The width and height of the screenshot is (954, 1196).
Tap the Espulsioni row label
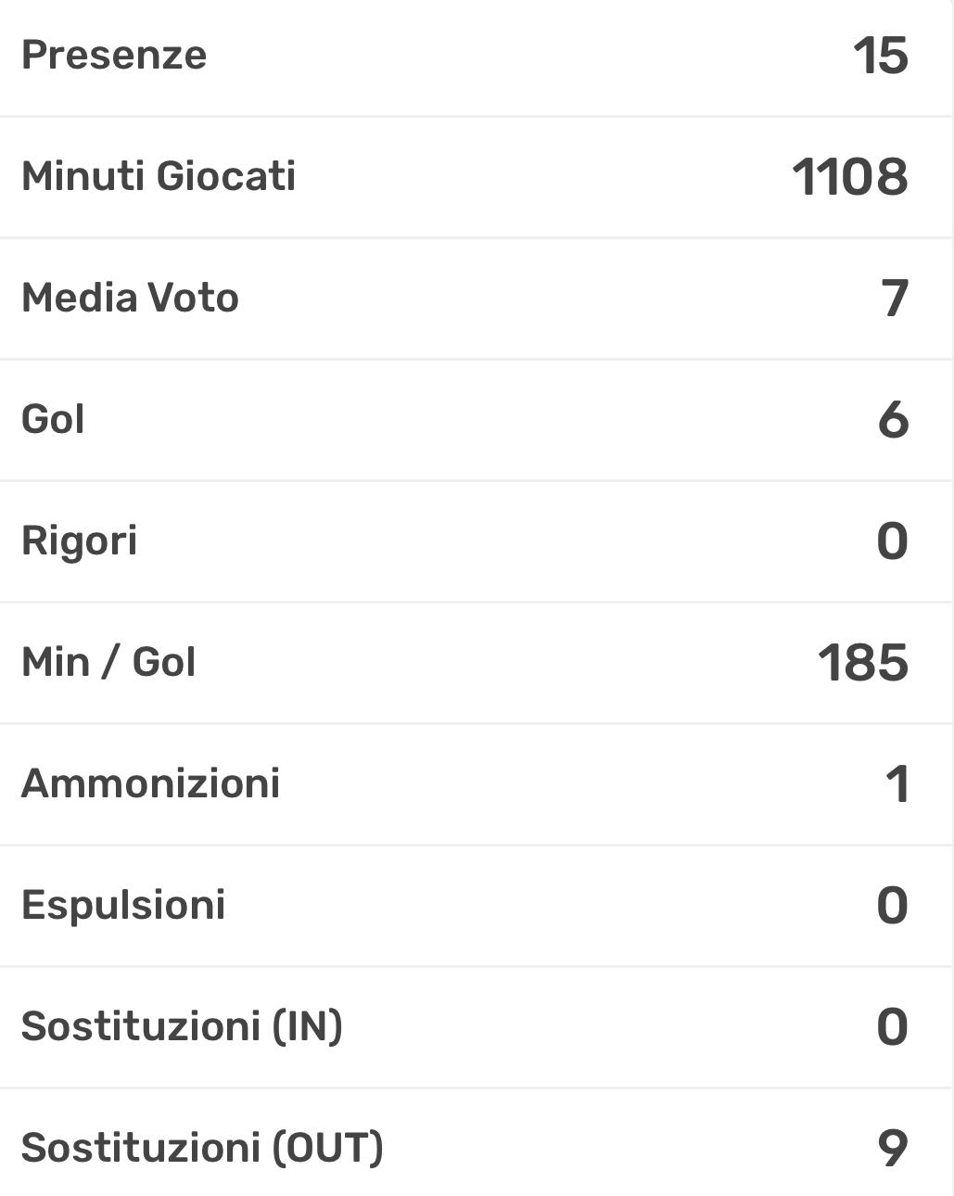point(123,905)
